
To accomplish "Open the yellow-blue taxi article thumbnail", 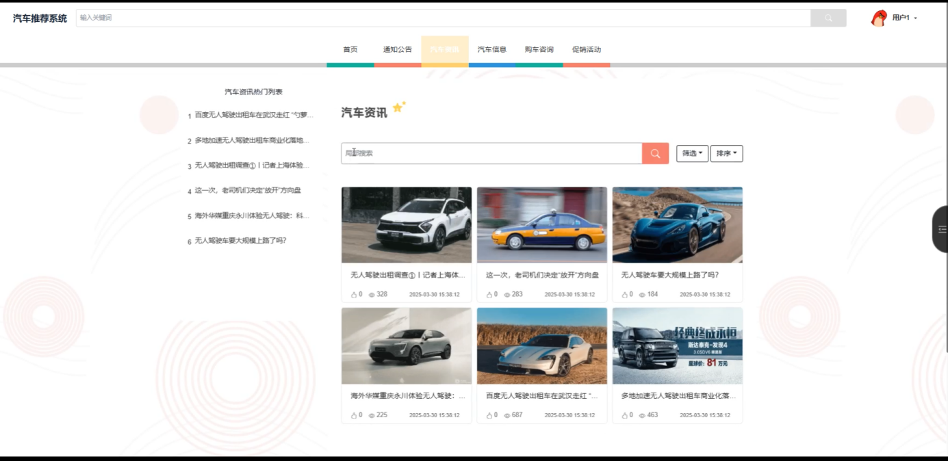I will 542,225.
